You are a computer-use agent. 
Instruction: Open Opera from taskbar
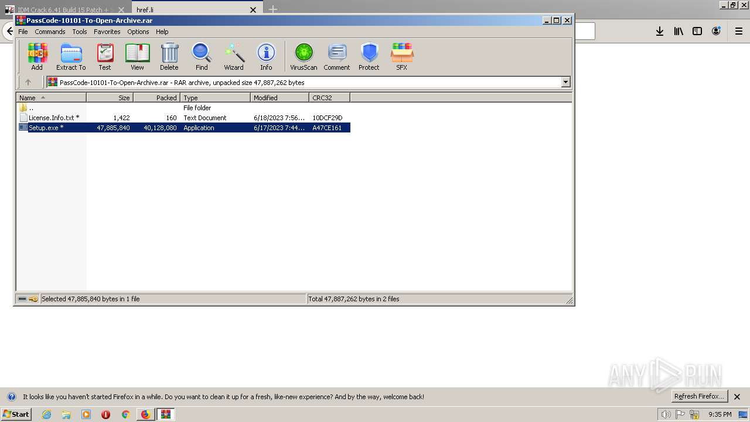coord(105,414)
